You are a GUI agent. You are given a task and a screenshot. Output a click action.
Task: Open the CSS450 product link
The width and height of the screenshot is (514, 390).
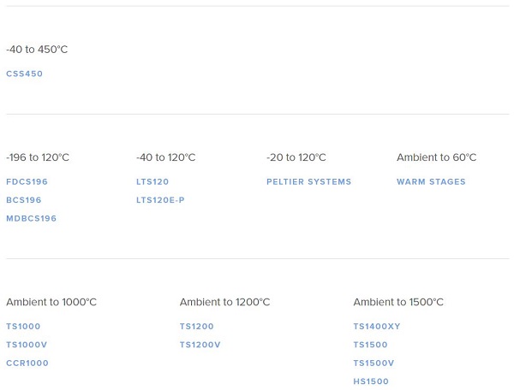click(x=25, y=74)
